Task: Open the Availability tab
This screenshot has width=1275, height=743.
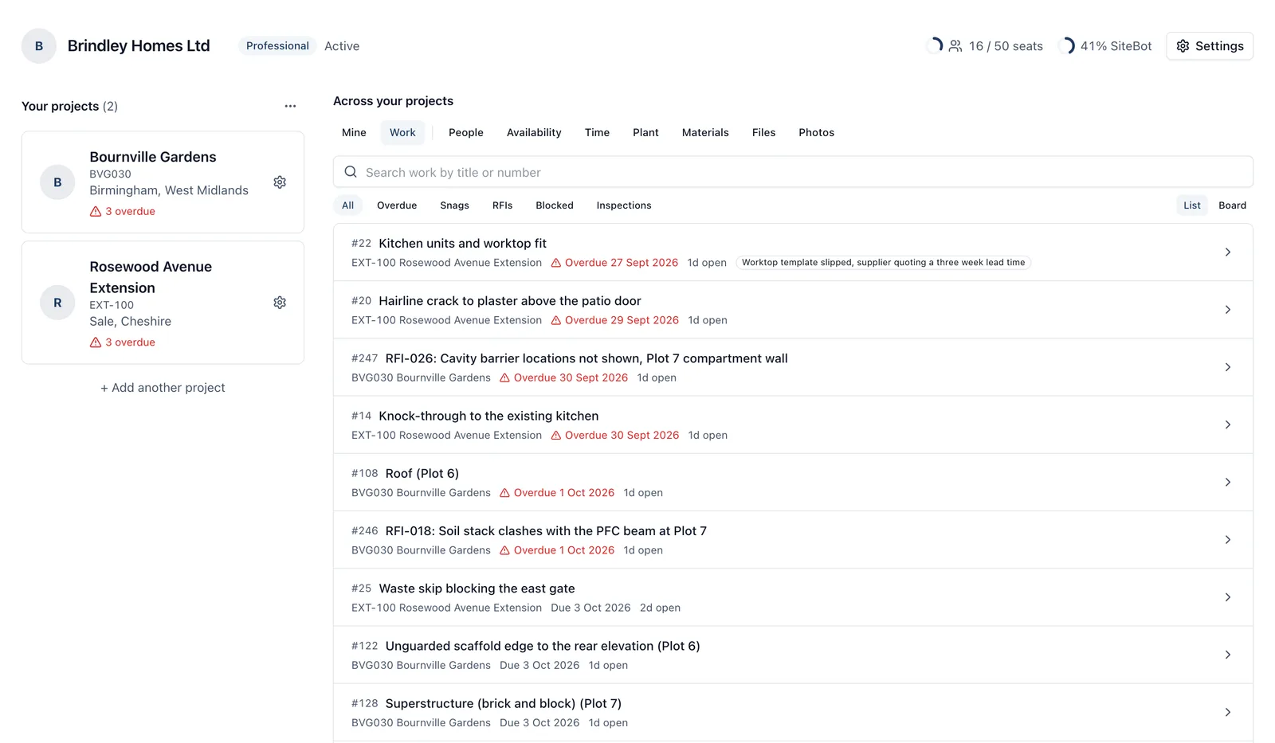Action: [534, 133]
